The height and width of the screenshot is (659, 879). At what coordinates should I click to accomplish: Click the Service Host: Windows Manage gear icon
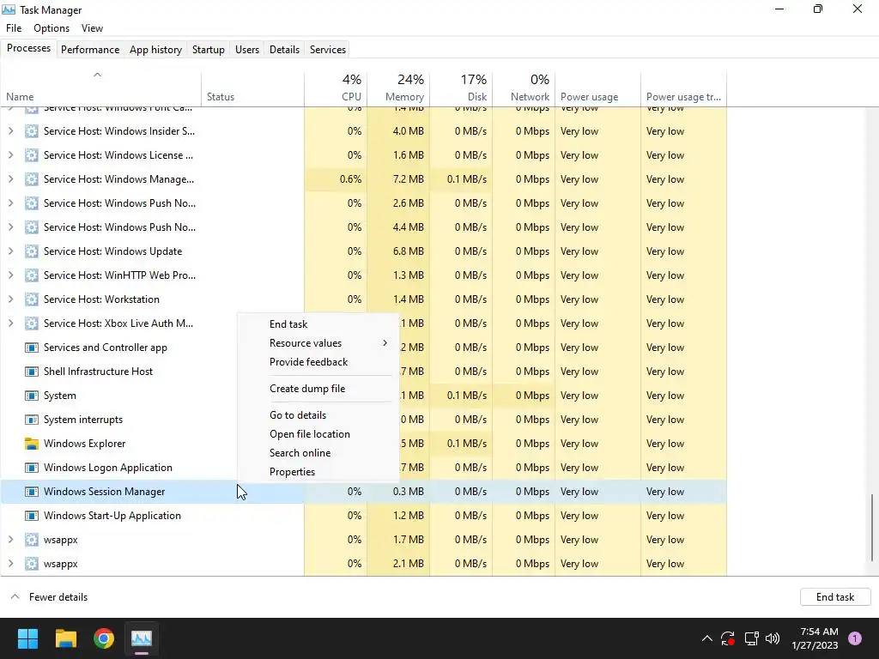[x=32, y=179]
